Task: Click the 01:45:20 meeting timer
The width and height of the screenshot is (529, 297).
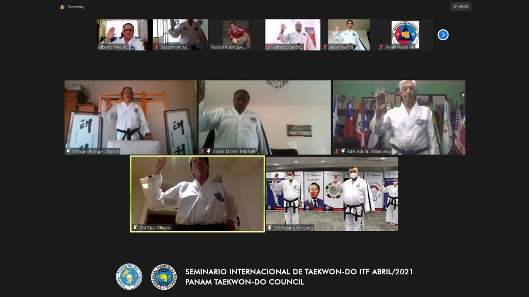Action: pos(460,7)
